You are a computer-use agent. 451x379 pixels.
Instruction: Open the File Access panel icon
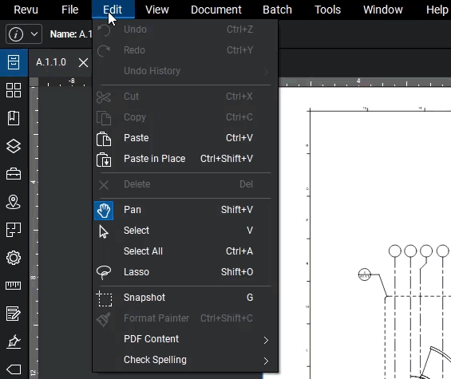(x=14, y=62)
